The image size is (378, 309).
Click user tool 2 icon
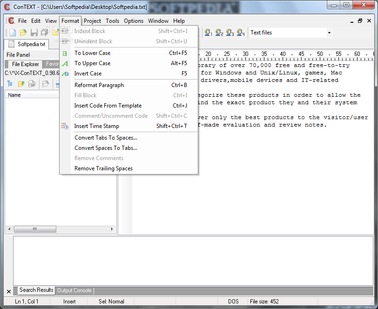click(219, 33)
